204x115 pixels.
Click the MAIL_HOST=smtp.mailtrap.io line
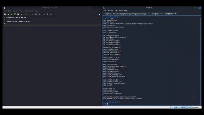click(114, 66)
